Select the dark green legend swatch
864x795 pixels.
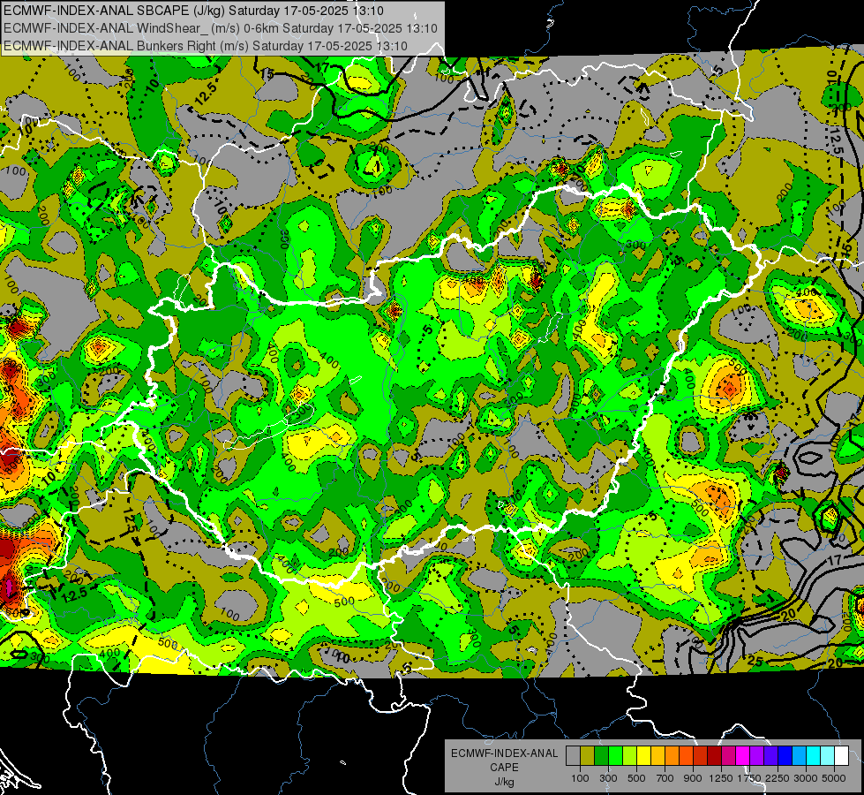601,755
